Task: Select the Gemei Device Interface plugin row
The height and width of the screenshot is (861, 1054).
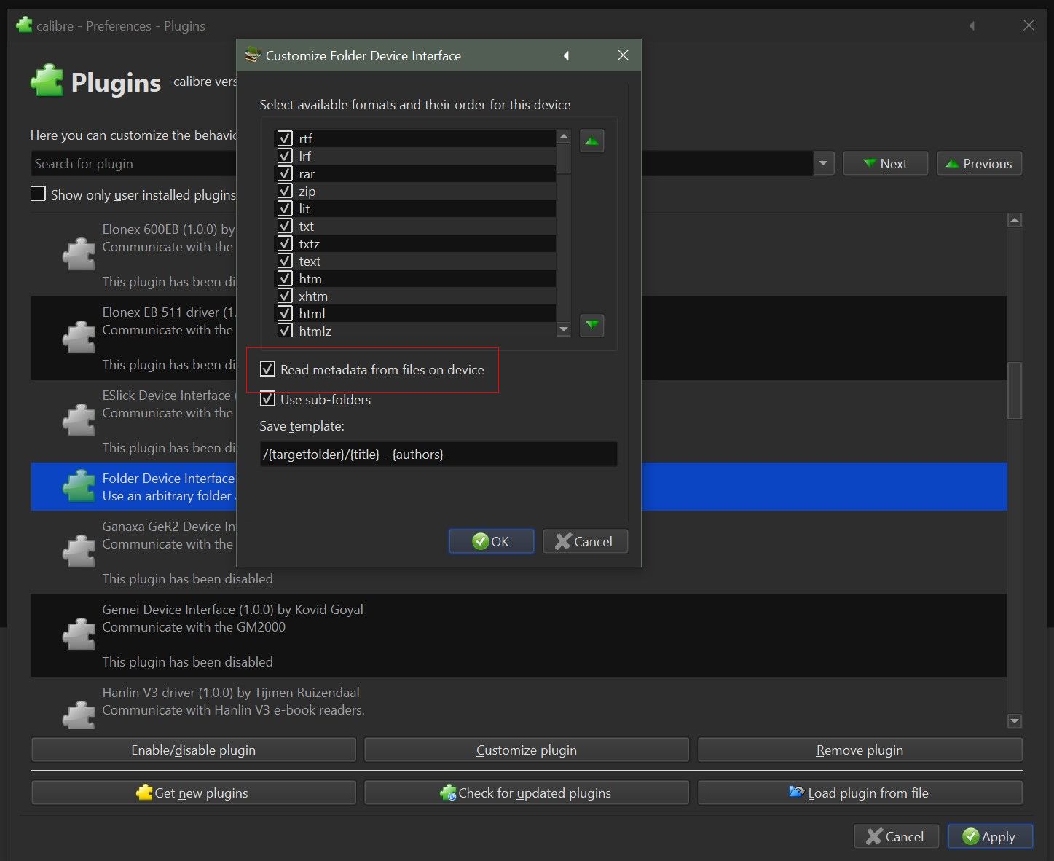Action: click(519, 635)
